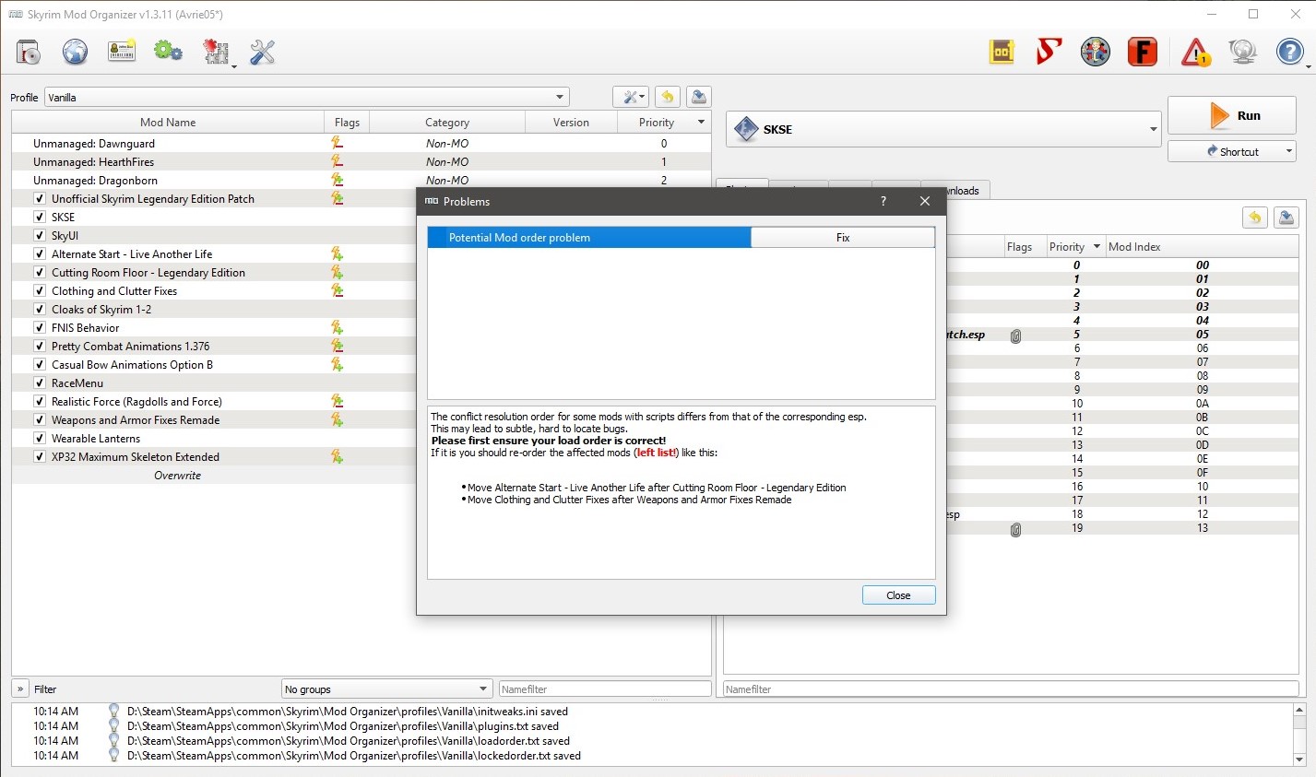Toggle Cutting Room Floor - Legendary Edition checkbox

40,273
